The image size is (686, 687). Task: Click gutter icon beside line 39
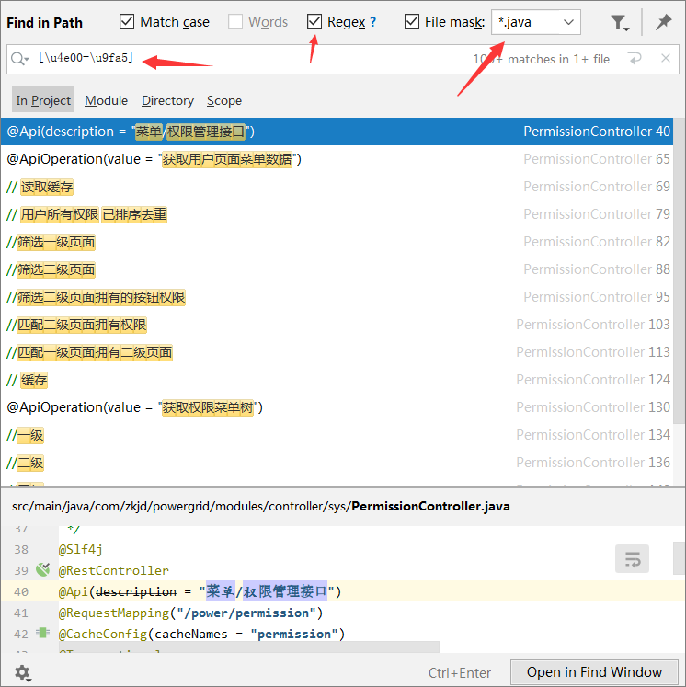coord(42,569)
